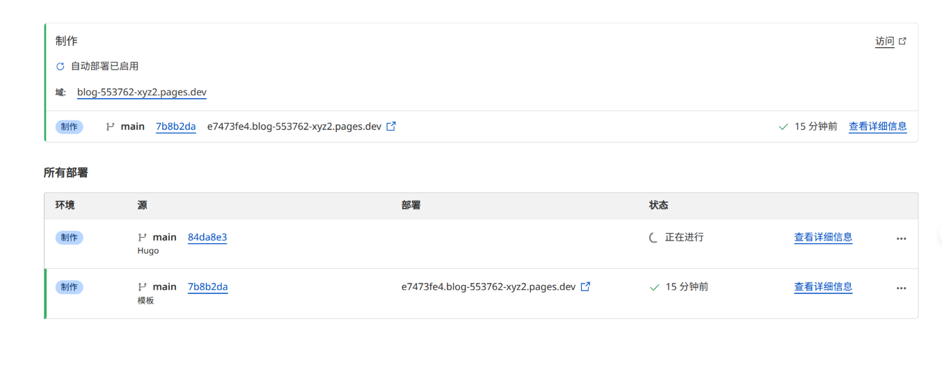Click 查看详细信息 in the top production card
This screenshot has height=383, width=942.
[877, 127]
